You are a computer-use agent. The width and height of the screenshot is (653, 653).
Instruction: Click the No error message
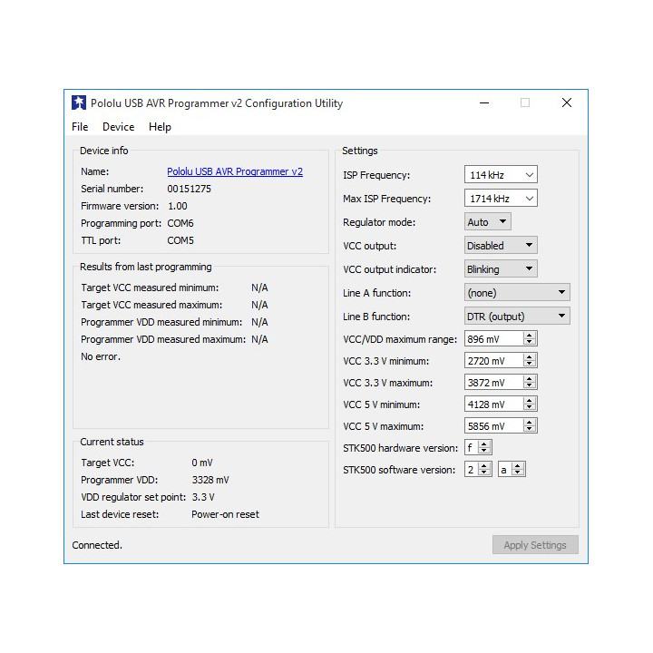tap(101, 356)
